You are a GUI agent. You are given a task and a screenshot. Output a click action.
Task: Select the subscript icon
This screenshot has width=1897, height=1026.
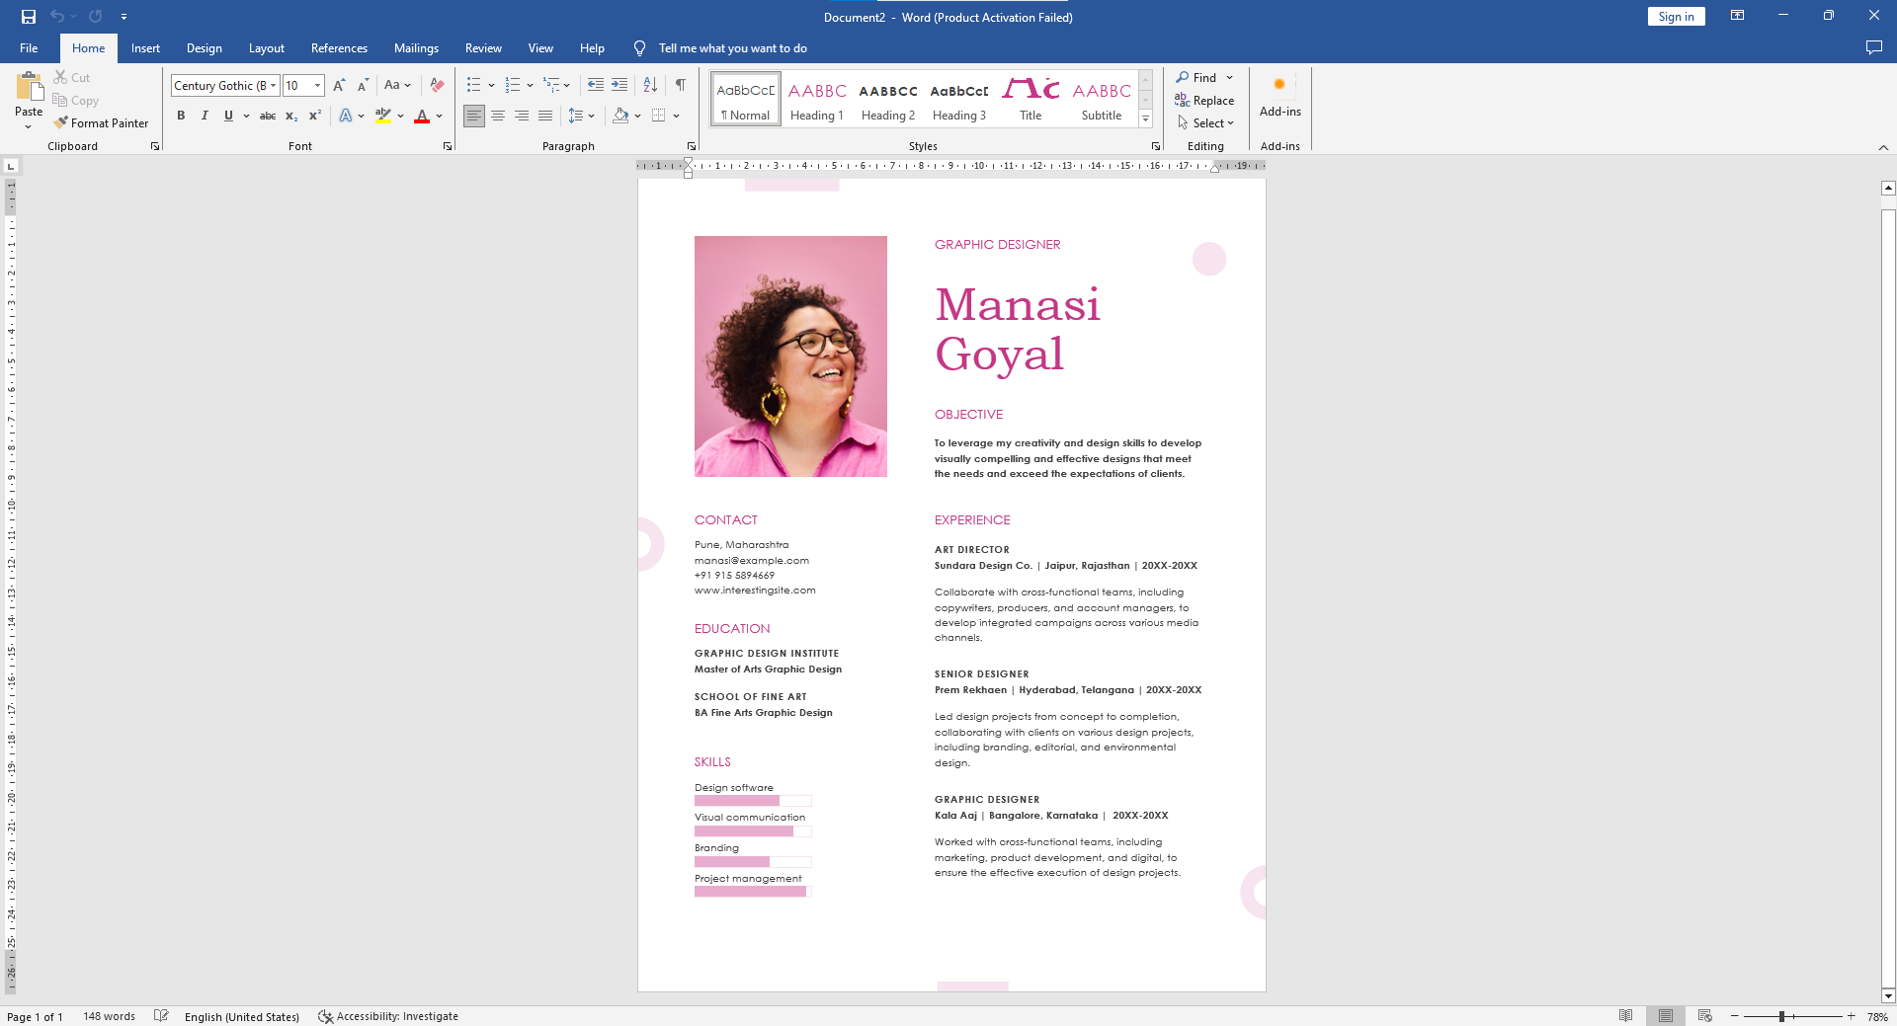coord(291,116)
